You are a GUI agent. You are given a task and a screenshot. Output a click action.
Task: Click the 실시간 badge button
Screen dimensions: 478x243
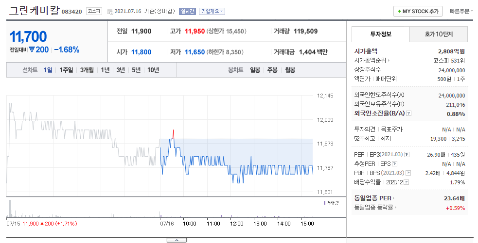coord(187,11)
